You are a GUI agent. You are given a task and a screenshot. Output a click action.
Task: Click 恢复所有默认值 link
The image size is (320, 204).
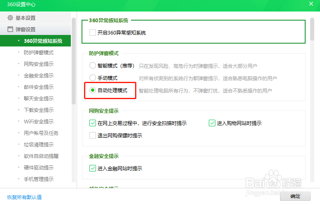pyautogui.click(x=24, y=197)
